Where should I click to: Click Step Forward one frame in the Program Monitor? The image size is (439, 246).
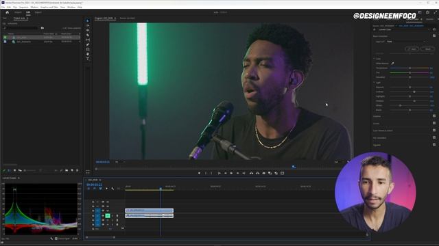point(238,173)
